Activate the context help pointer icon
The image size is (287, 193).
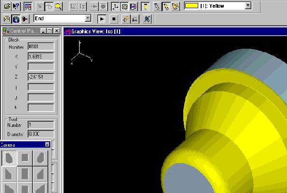point(16,6)
